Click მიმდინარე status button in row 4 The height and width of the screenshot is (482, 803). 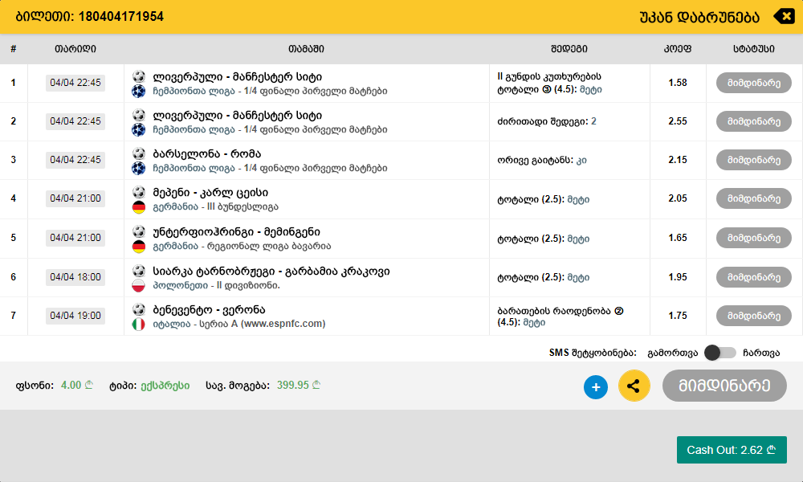tap(754, 198)
